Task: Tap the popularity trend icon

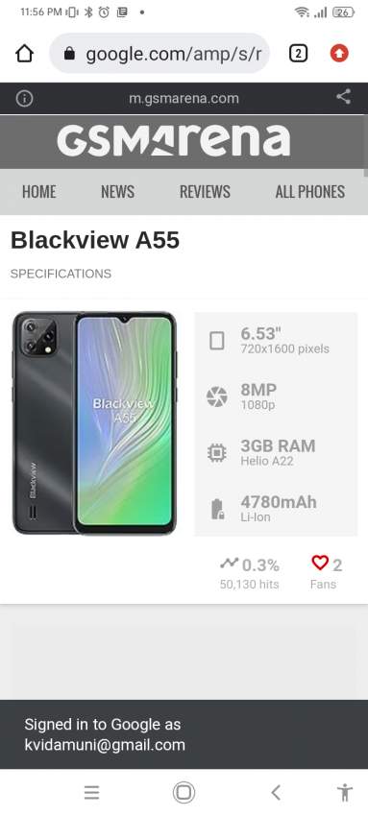Action: coord(229,564)
